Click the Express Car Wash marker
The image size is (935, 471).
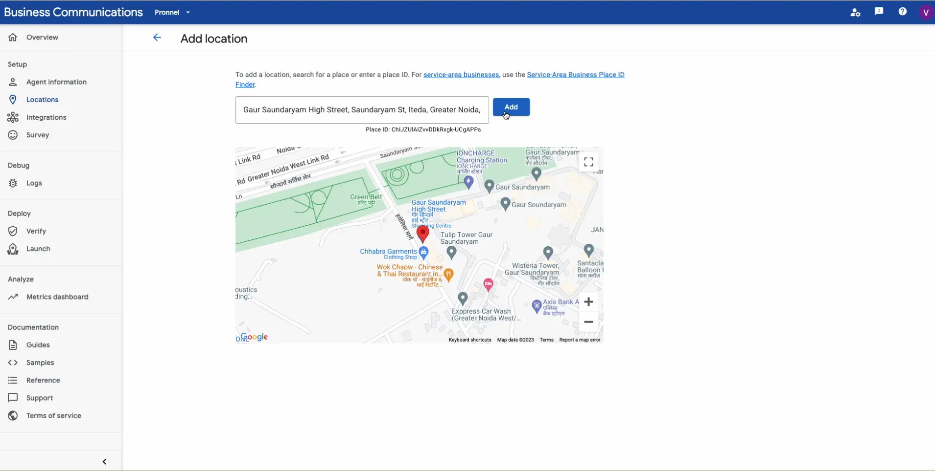pyautogui.click(x=463, y=298)
